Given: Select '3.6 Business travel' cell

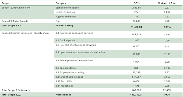Looking at the screenshot, I should [66, 68].
